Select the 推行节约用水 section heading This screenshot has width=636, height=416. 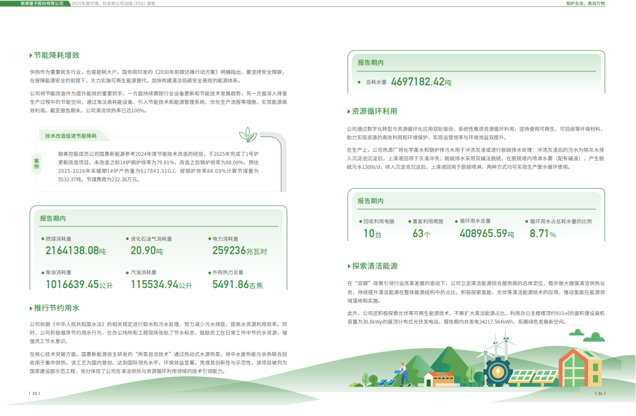pos(56,308)
